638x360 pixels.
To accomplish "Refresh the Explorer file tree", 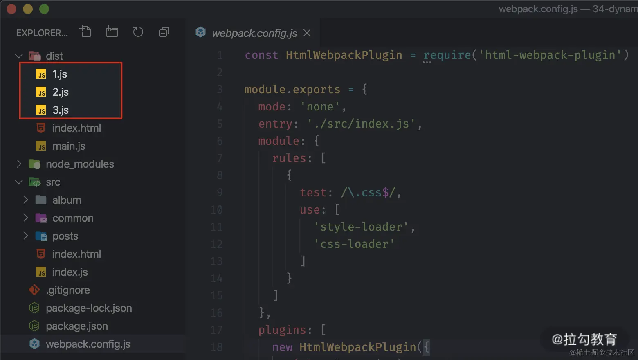I will (138, 32).
